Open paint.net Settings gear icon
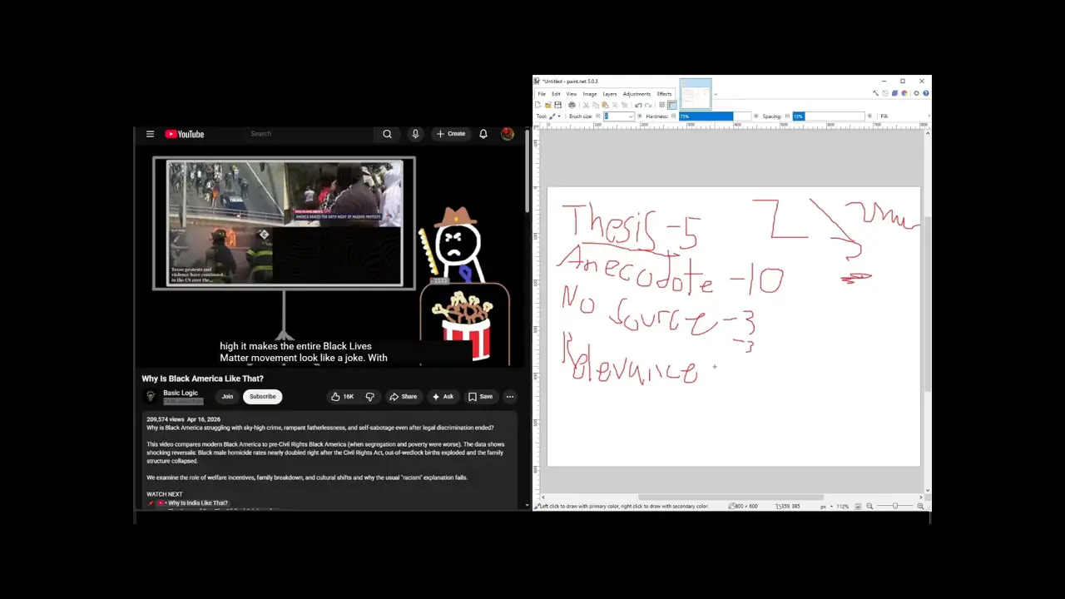 pyautogui.click(x=916, y=93)
